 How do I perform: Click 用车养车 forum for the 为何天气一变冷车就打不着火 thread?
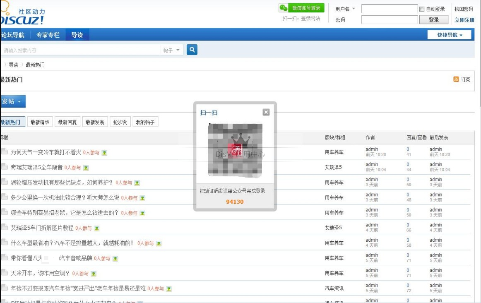(334, 152)
